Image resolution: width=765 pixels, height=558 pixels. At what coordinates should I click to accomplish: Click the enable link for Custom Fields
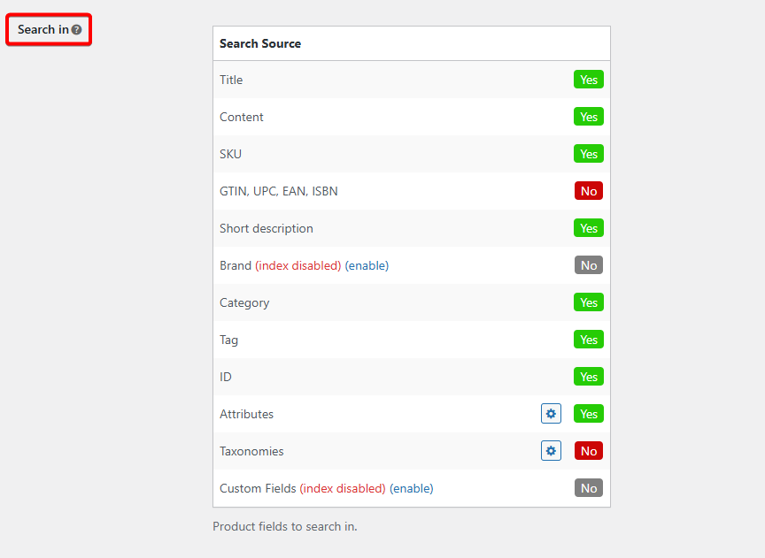[x=412, y=488]
